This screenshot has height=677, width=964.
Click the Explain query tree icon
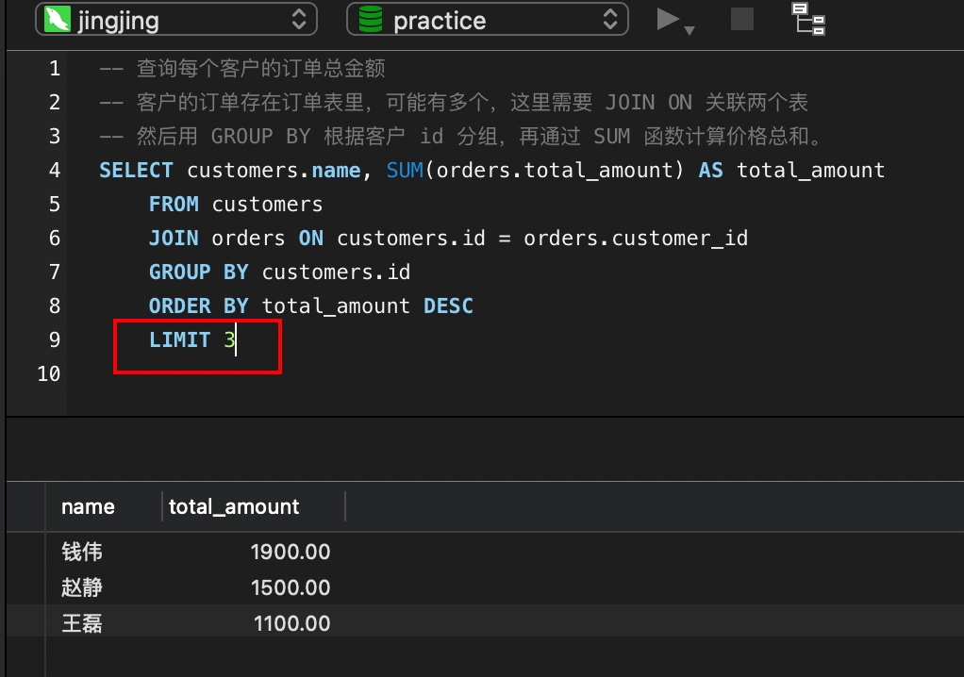pos(808,19)
